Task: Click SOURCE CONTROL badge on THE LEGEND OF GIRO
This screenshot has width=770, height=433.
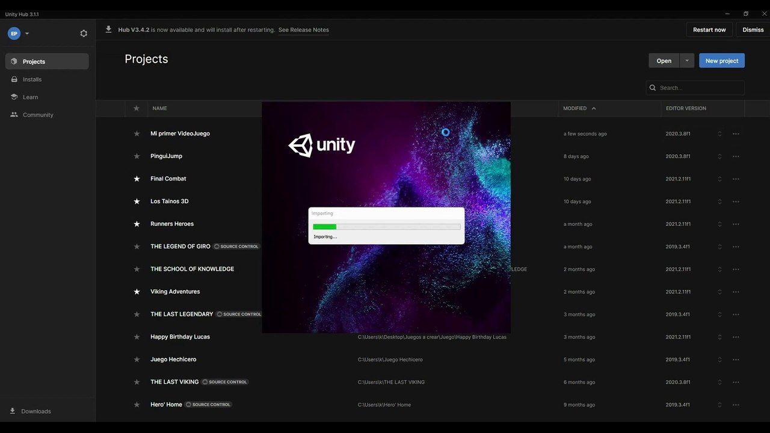Action: click(x=236, y=247)
